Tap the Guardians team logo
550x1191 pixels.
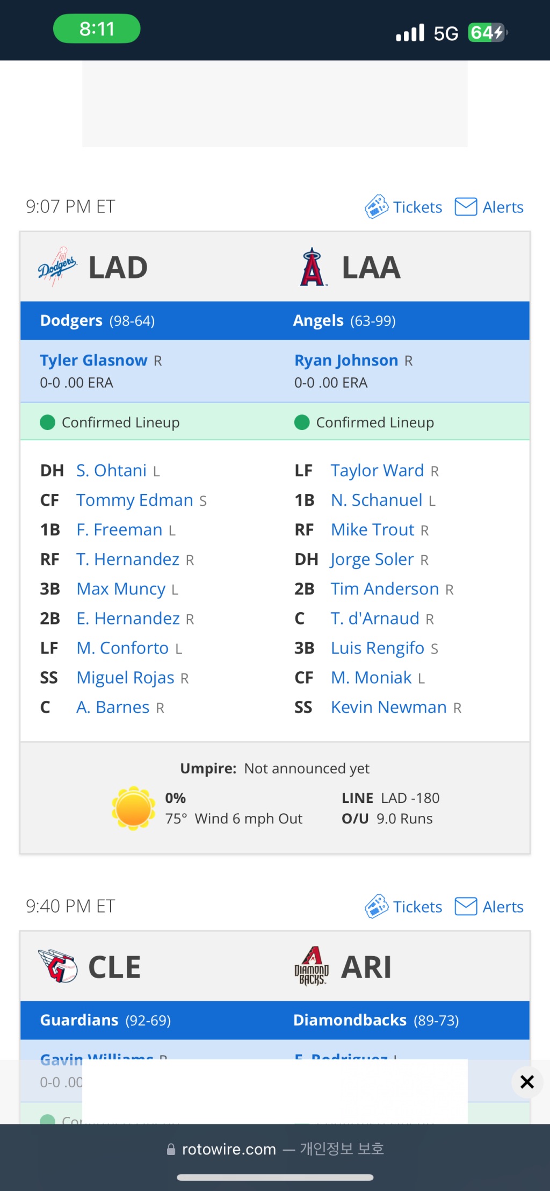tap(58, 966)
